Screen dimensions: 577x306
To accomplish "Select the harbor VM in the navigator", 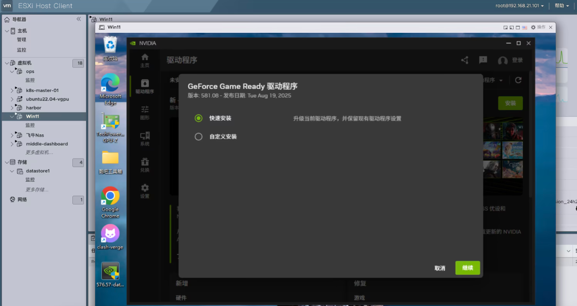I will click(x=33, y=108).
